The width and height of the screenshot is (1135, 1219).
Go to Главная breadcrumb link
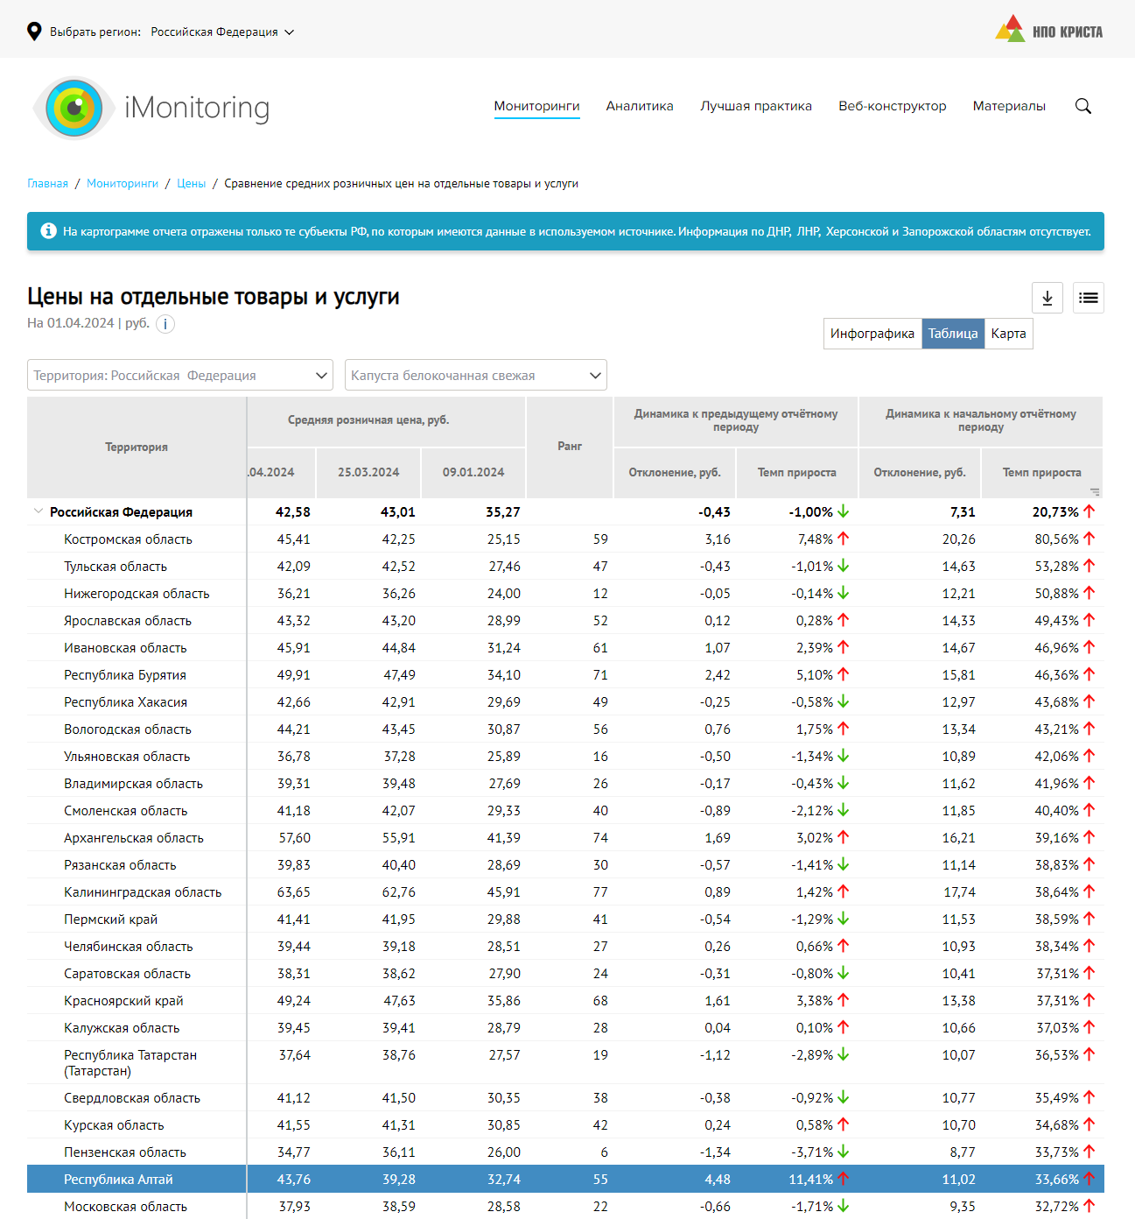point(47,184)
